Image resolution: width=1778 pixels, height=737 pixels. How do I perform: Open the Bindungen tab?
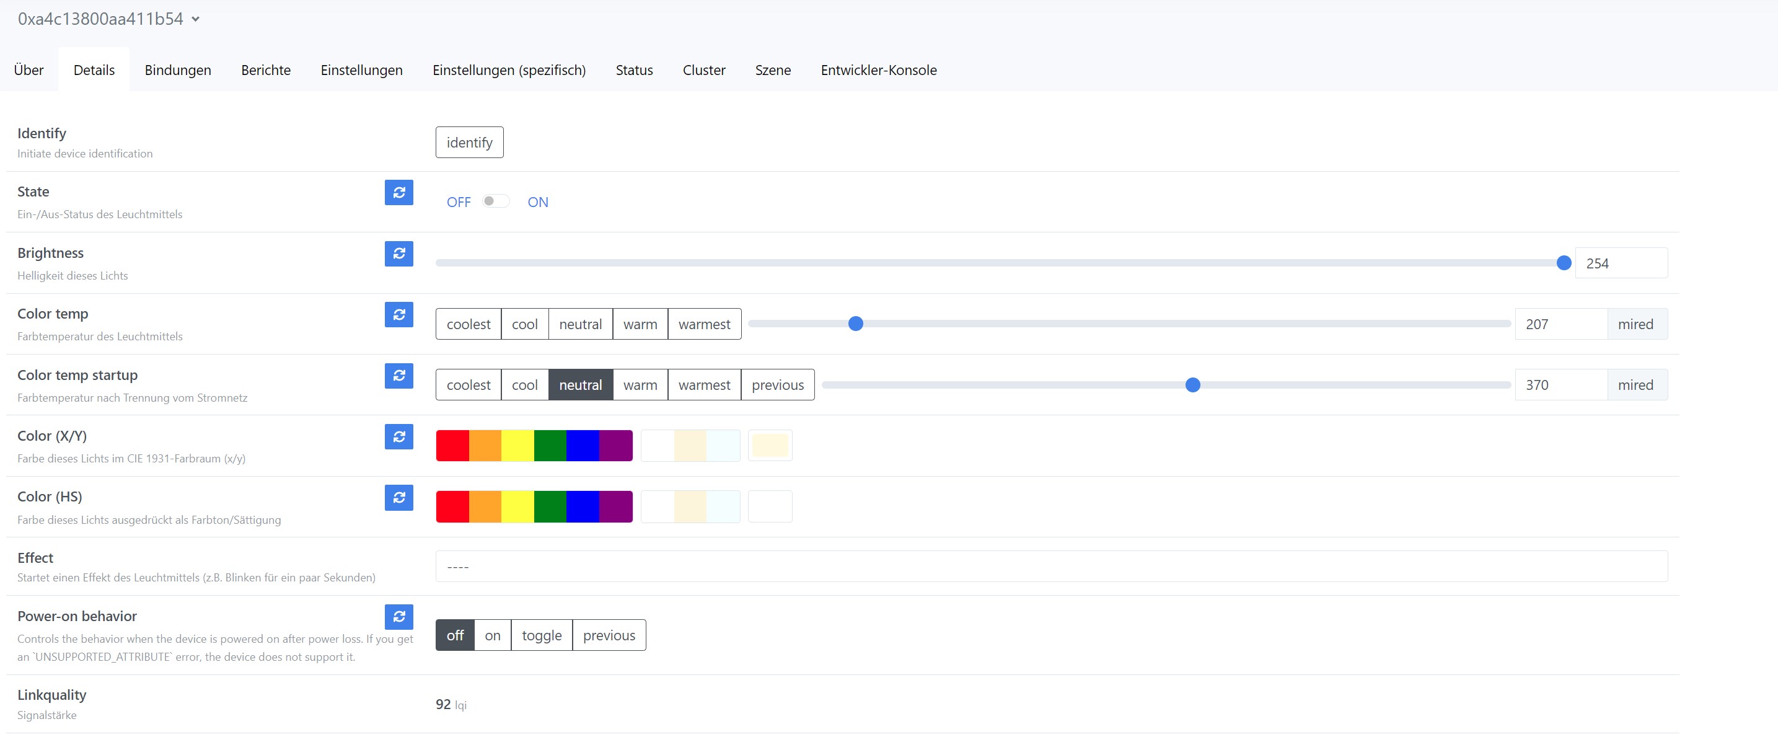(178, 69)
